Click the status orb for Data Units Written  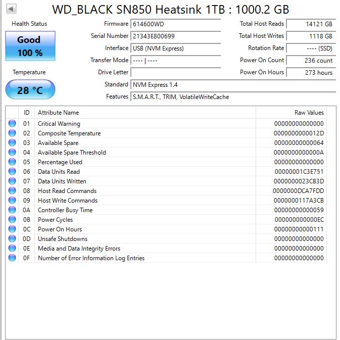[x=12, y=181]
